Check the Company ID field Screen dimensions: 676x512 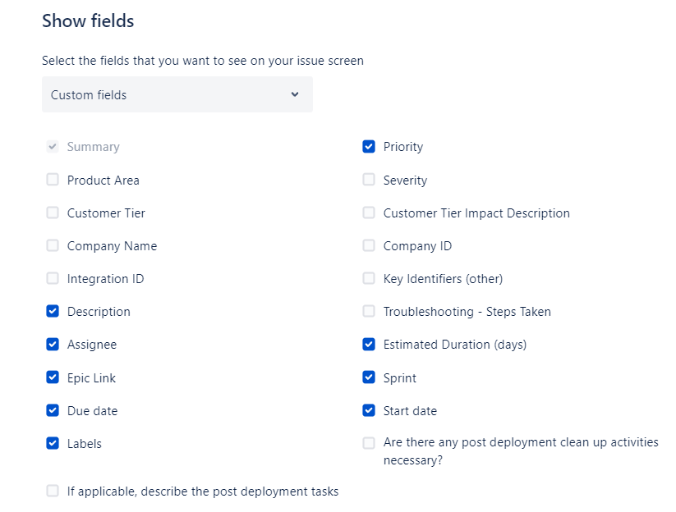(x=369, y=245)
